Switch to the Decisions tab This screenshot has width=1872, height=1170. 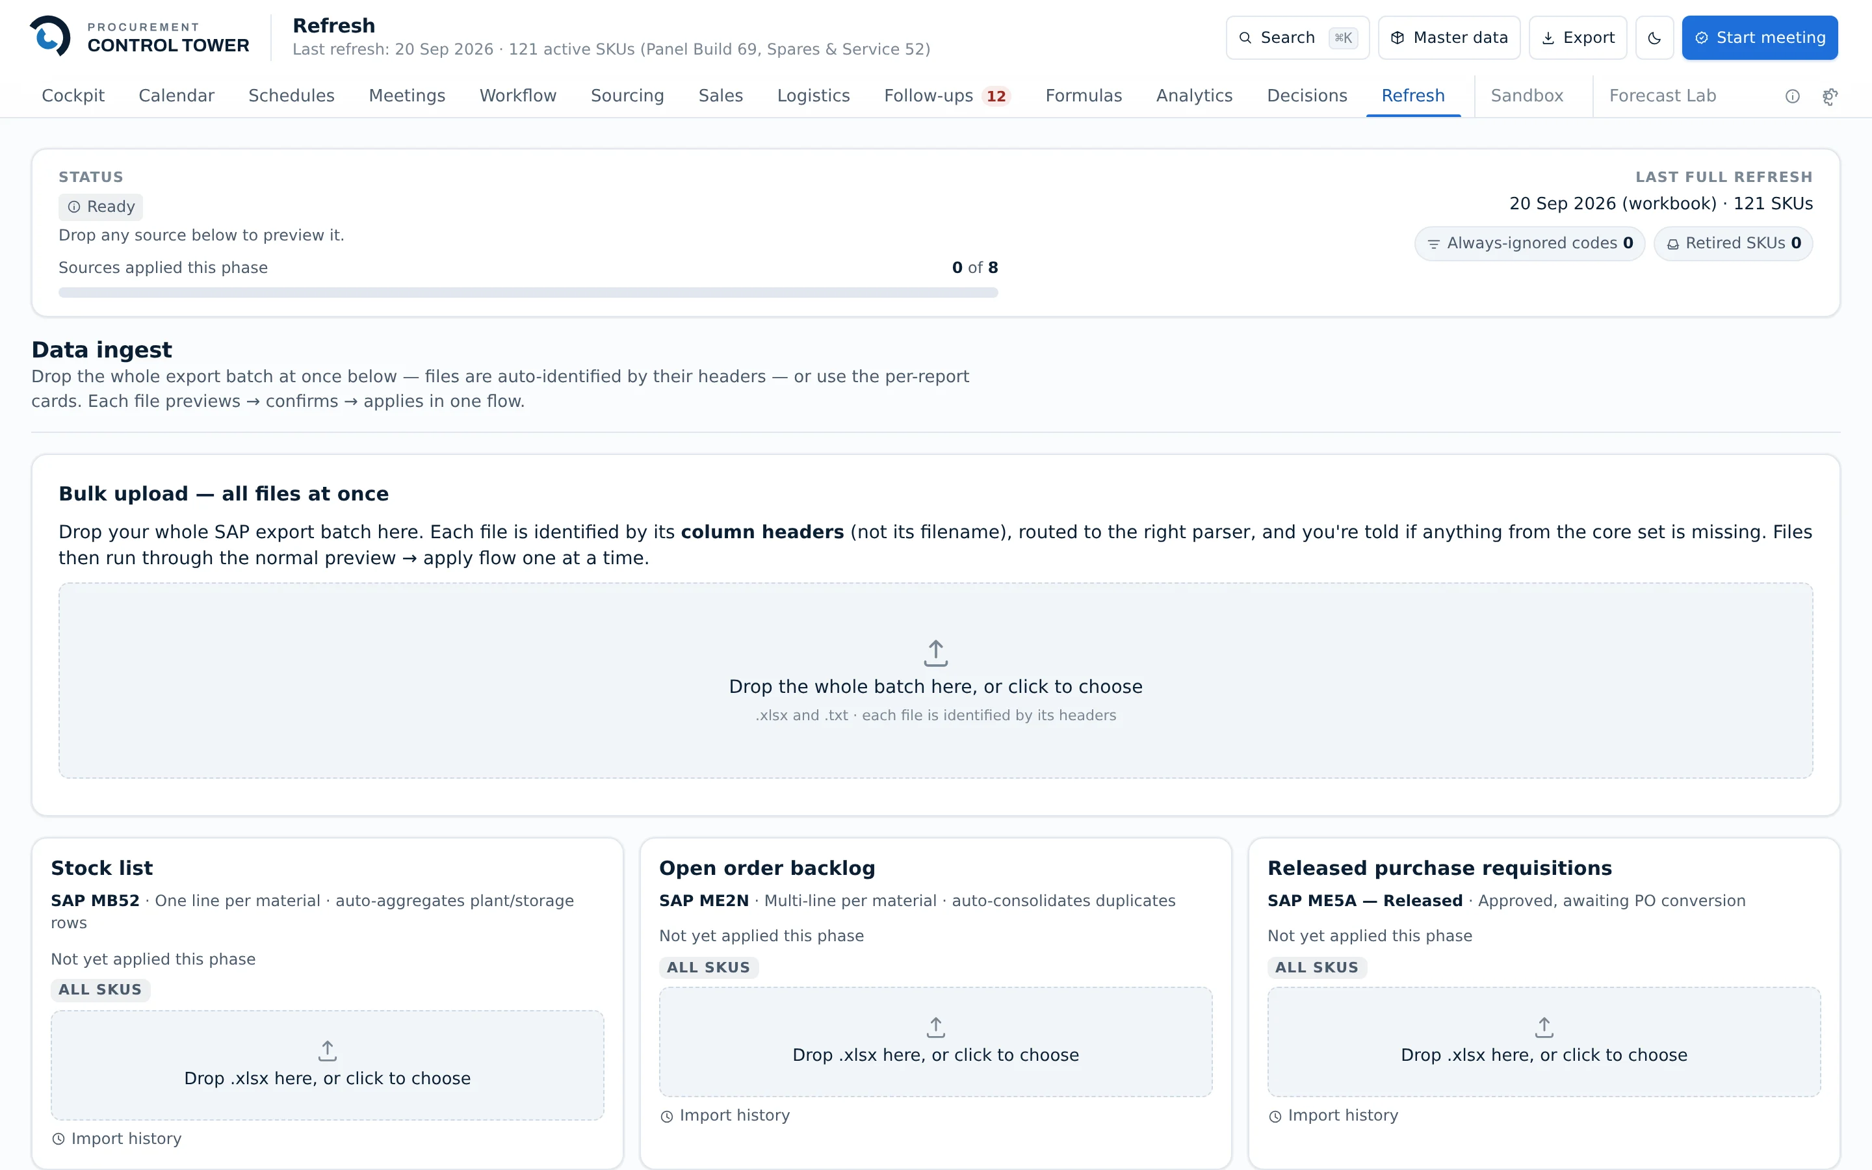1306,96
